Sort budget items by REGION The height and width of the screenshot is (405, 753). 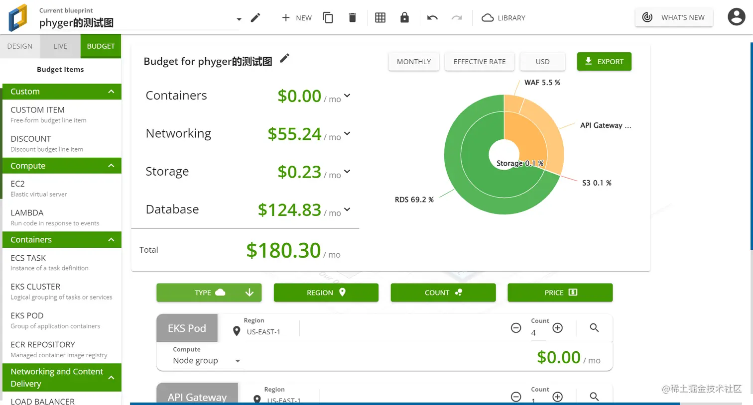pos(326,293)
